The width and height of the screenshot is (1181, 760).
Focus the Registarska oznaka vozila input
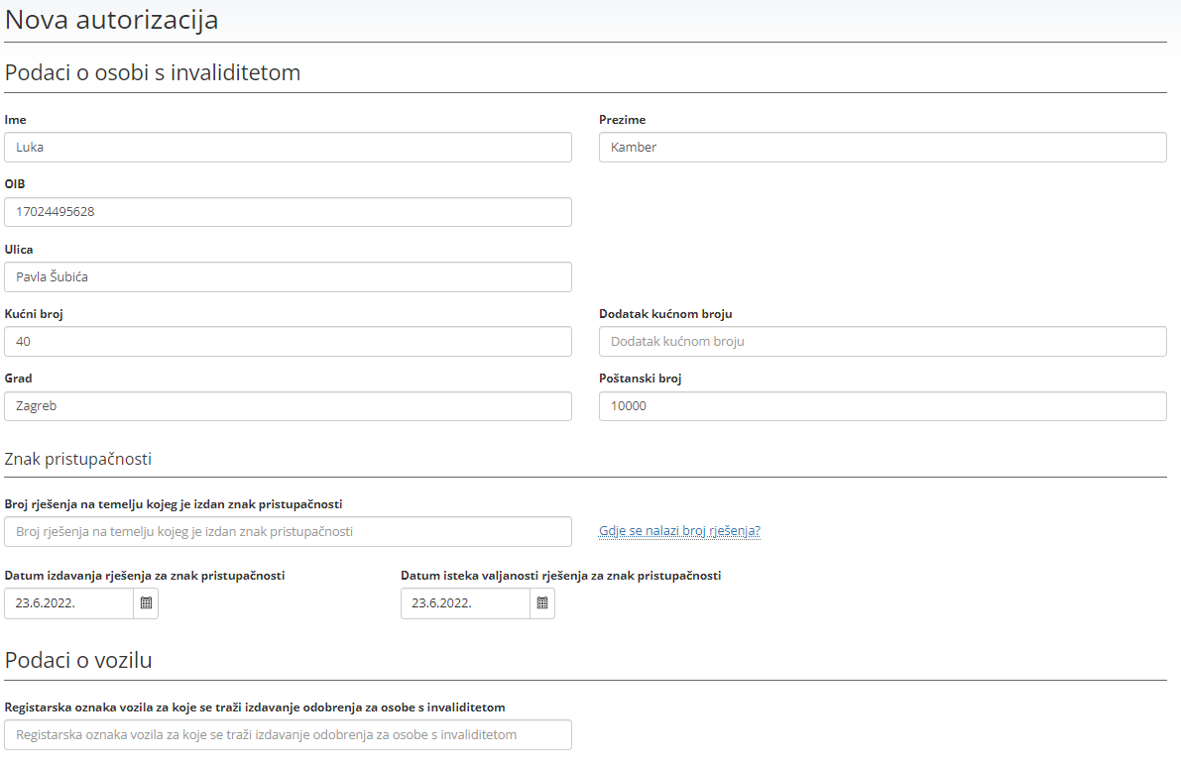(x=288, y=735)
